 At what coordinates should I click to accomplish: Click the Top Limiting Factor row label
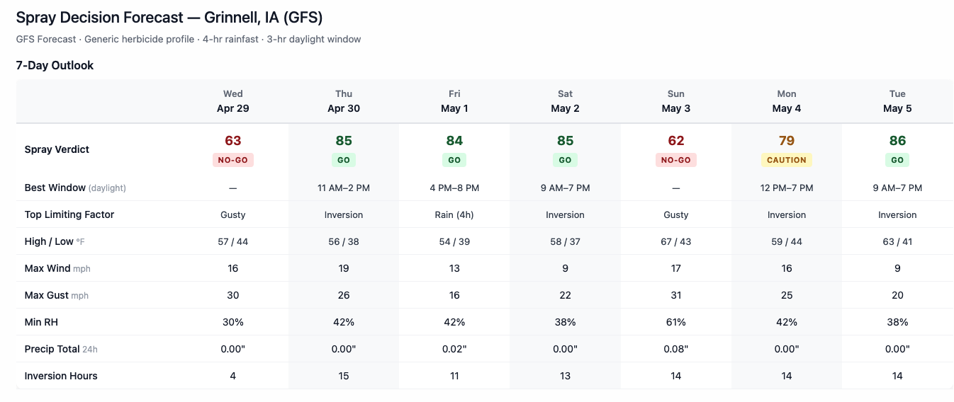[69, 214]
